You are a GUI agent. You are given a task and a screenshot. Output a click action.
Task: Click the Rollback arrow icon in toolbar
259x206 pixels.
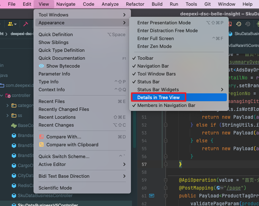(x=248, y=24)
